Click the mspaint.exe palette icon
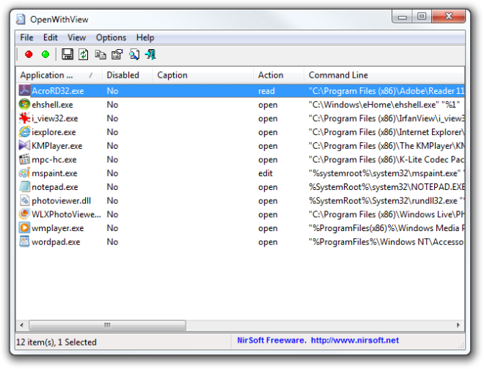The image size is (484, 369). 24,173
